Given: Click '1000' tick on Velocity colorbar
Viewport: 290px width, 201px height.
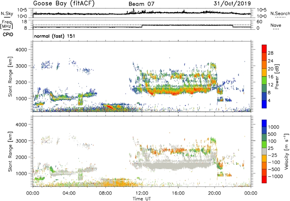Looking at the screenshot, I should coord(274,127).
